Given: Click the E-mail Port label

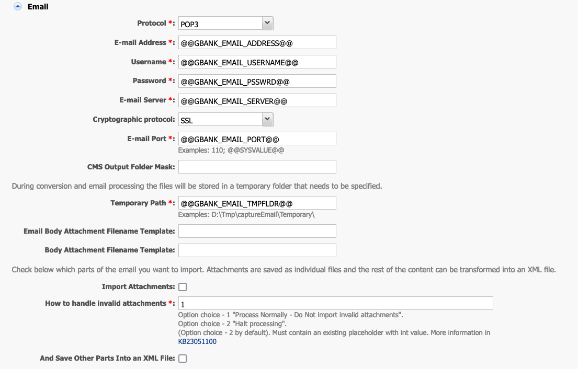Looking at the screenshot, I should [x=151, y=139].
